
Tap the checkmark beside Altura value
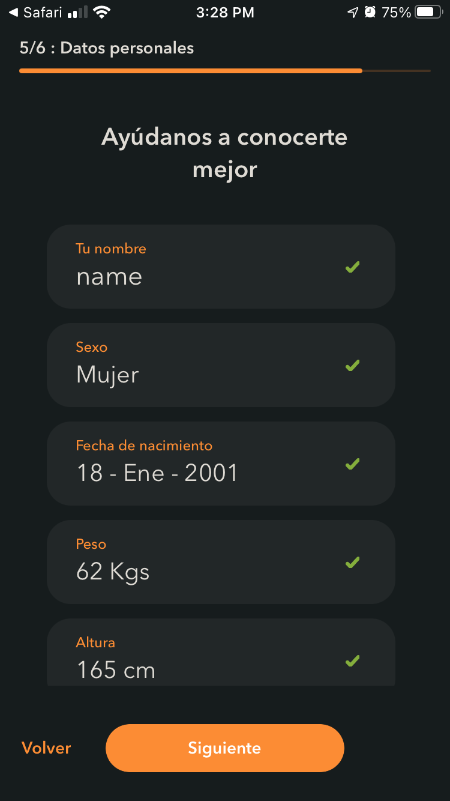(x=353, y=660)
